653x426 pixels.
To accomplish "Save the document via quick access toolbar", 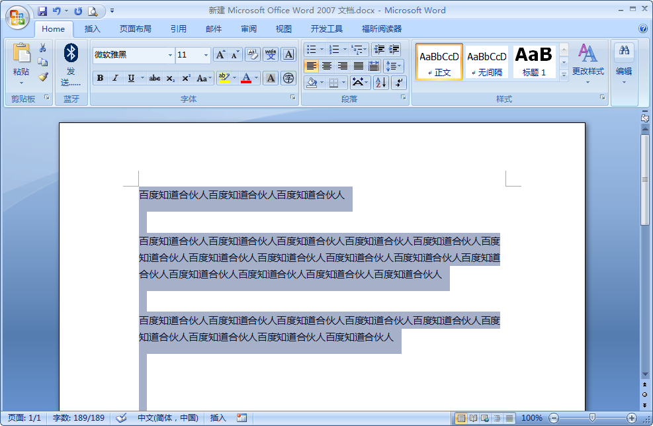I will (42, 11).
